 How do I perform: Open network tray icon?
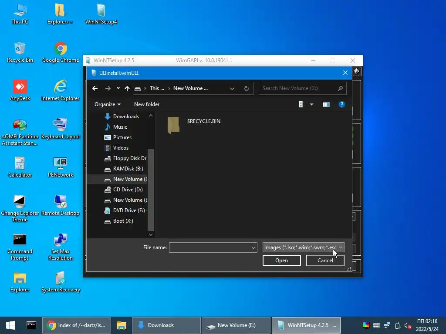[x=387, y=325]
